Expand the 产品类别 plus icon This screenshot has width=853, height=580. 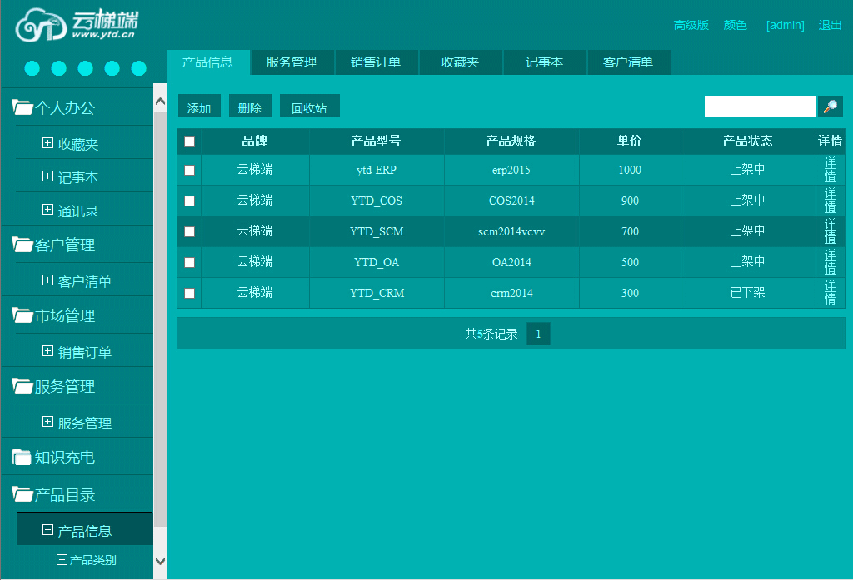click(62, 559)
